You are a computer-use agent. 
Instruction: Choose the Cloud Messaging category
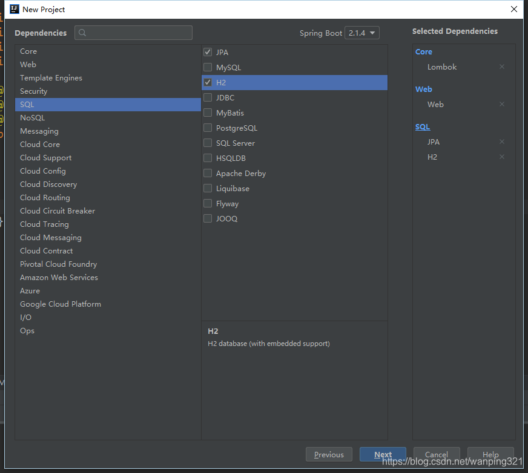tap(108, 238)
